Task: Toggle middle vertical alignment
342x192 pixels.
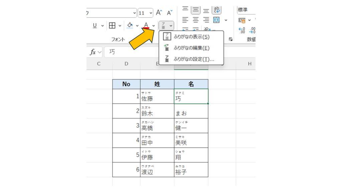Action: click(196, 9)
